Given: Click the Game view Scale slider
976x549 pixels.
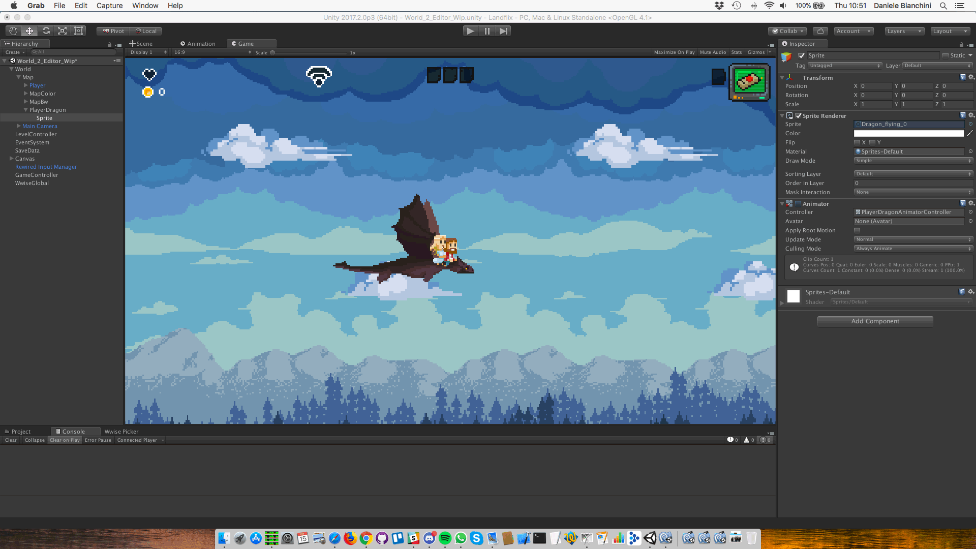Looking at the screenshot, I should 309,53.
